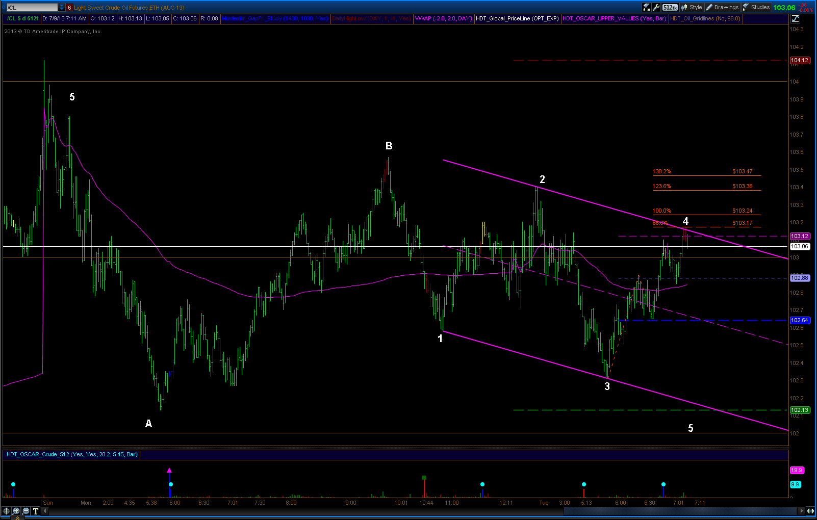Screen dimensions: 817x520
Task: Click the HDT_Oil_Gridlines study label
Action: pyautogui.click(x=705, y=18)
